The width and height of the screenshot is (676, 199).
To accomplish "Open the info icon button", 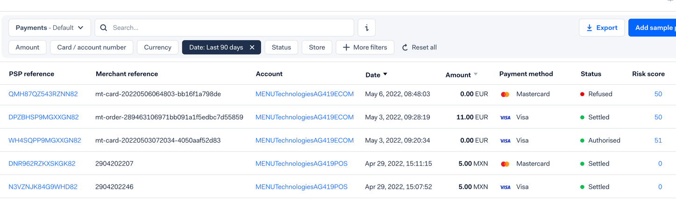I will click(367, 27).
